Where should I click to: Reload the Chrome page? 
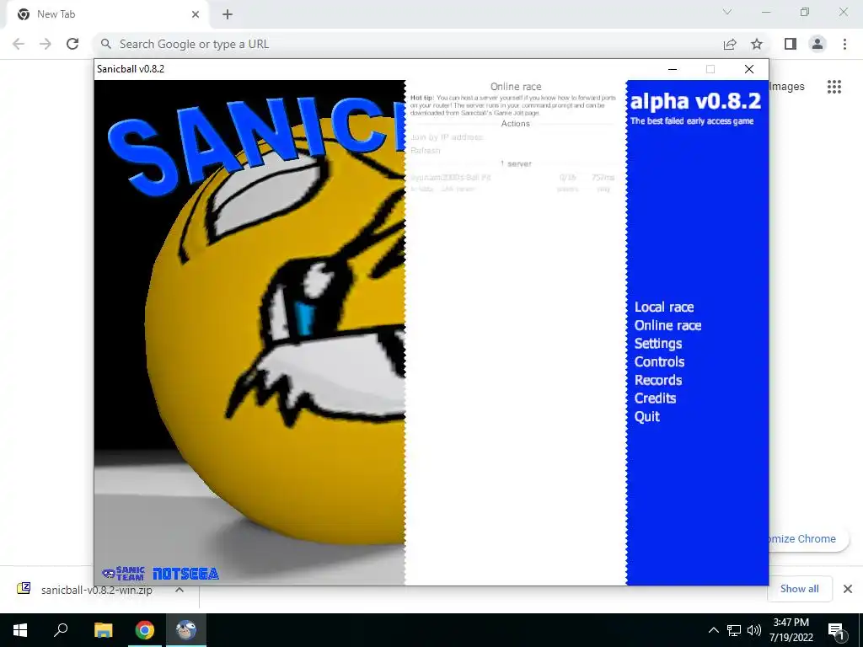(72, 44)
